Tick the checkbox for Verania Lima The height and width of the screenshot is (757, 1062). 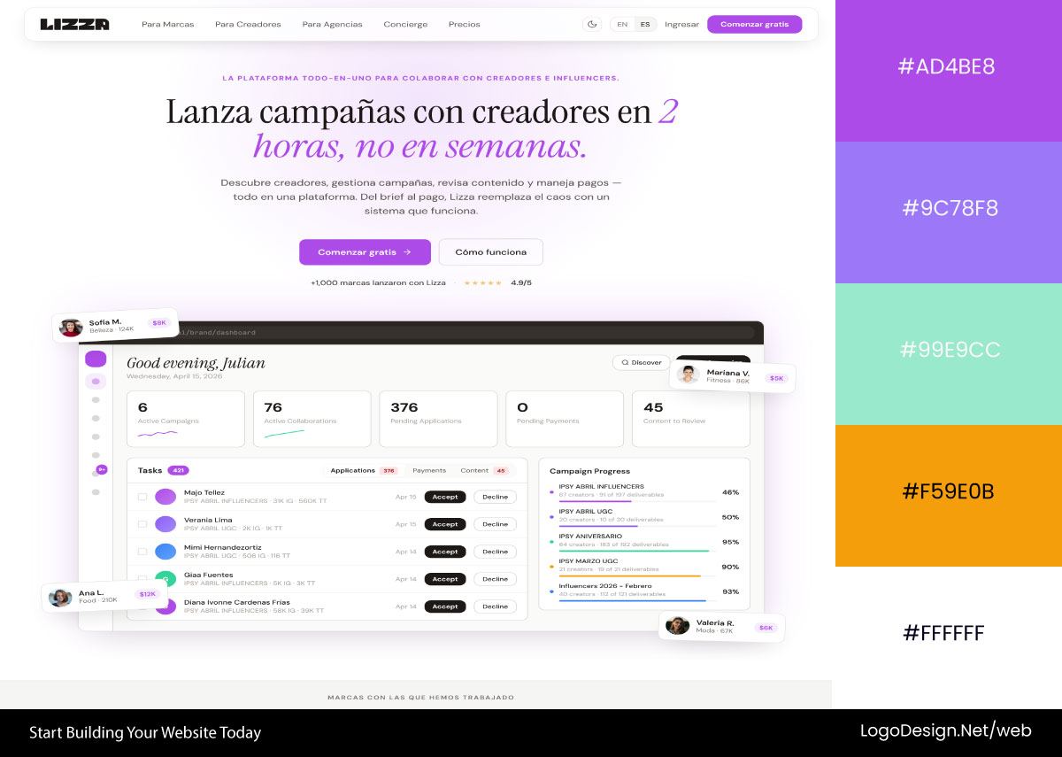(x=142, y=524)
